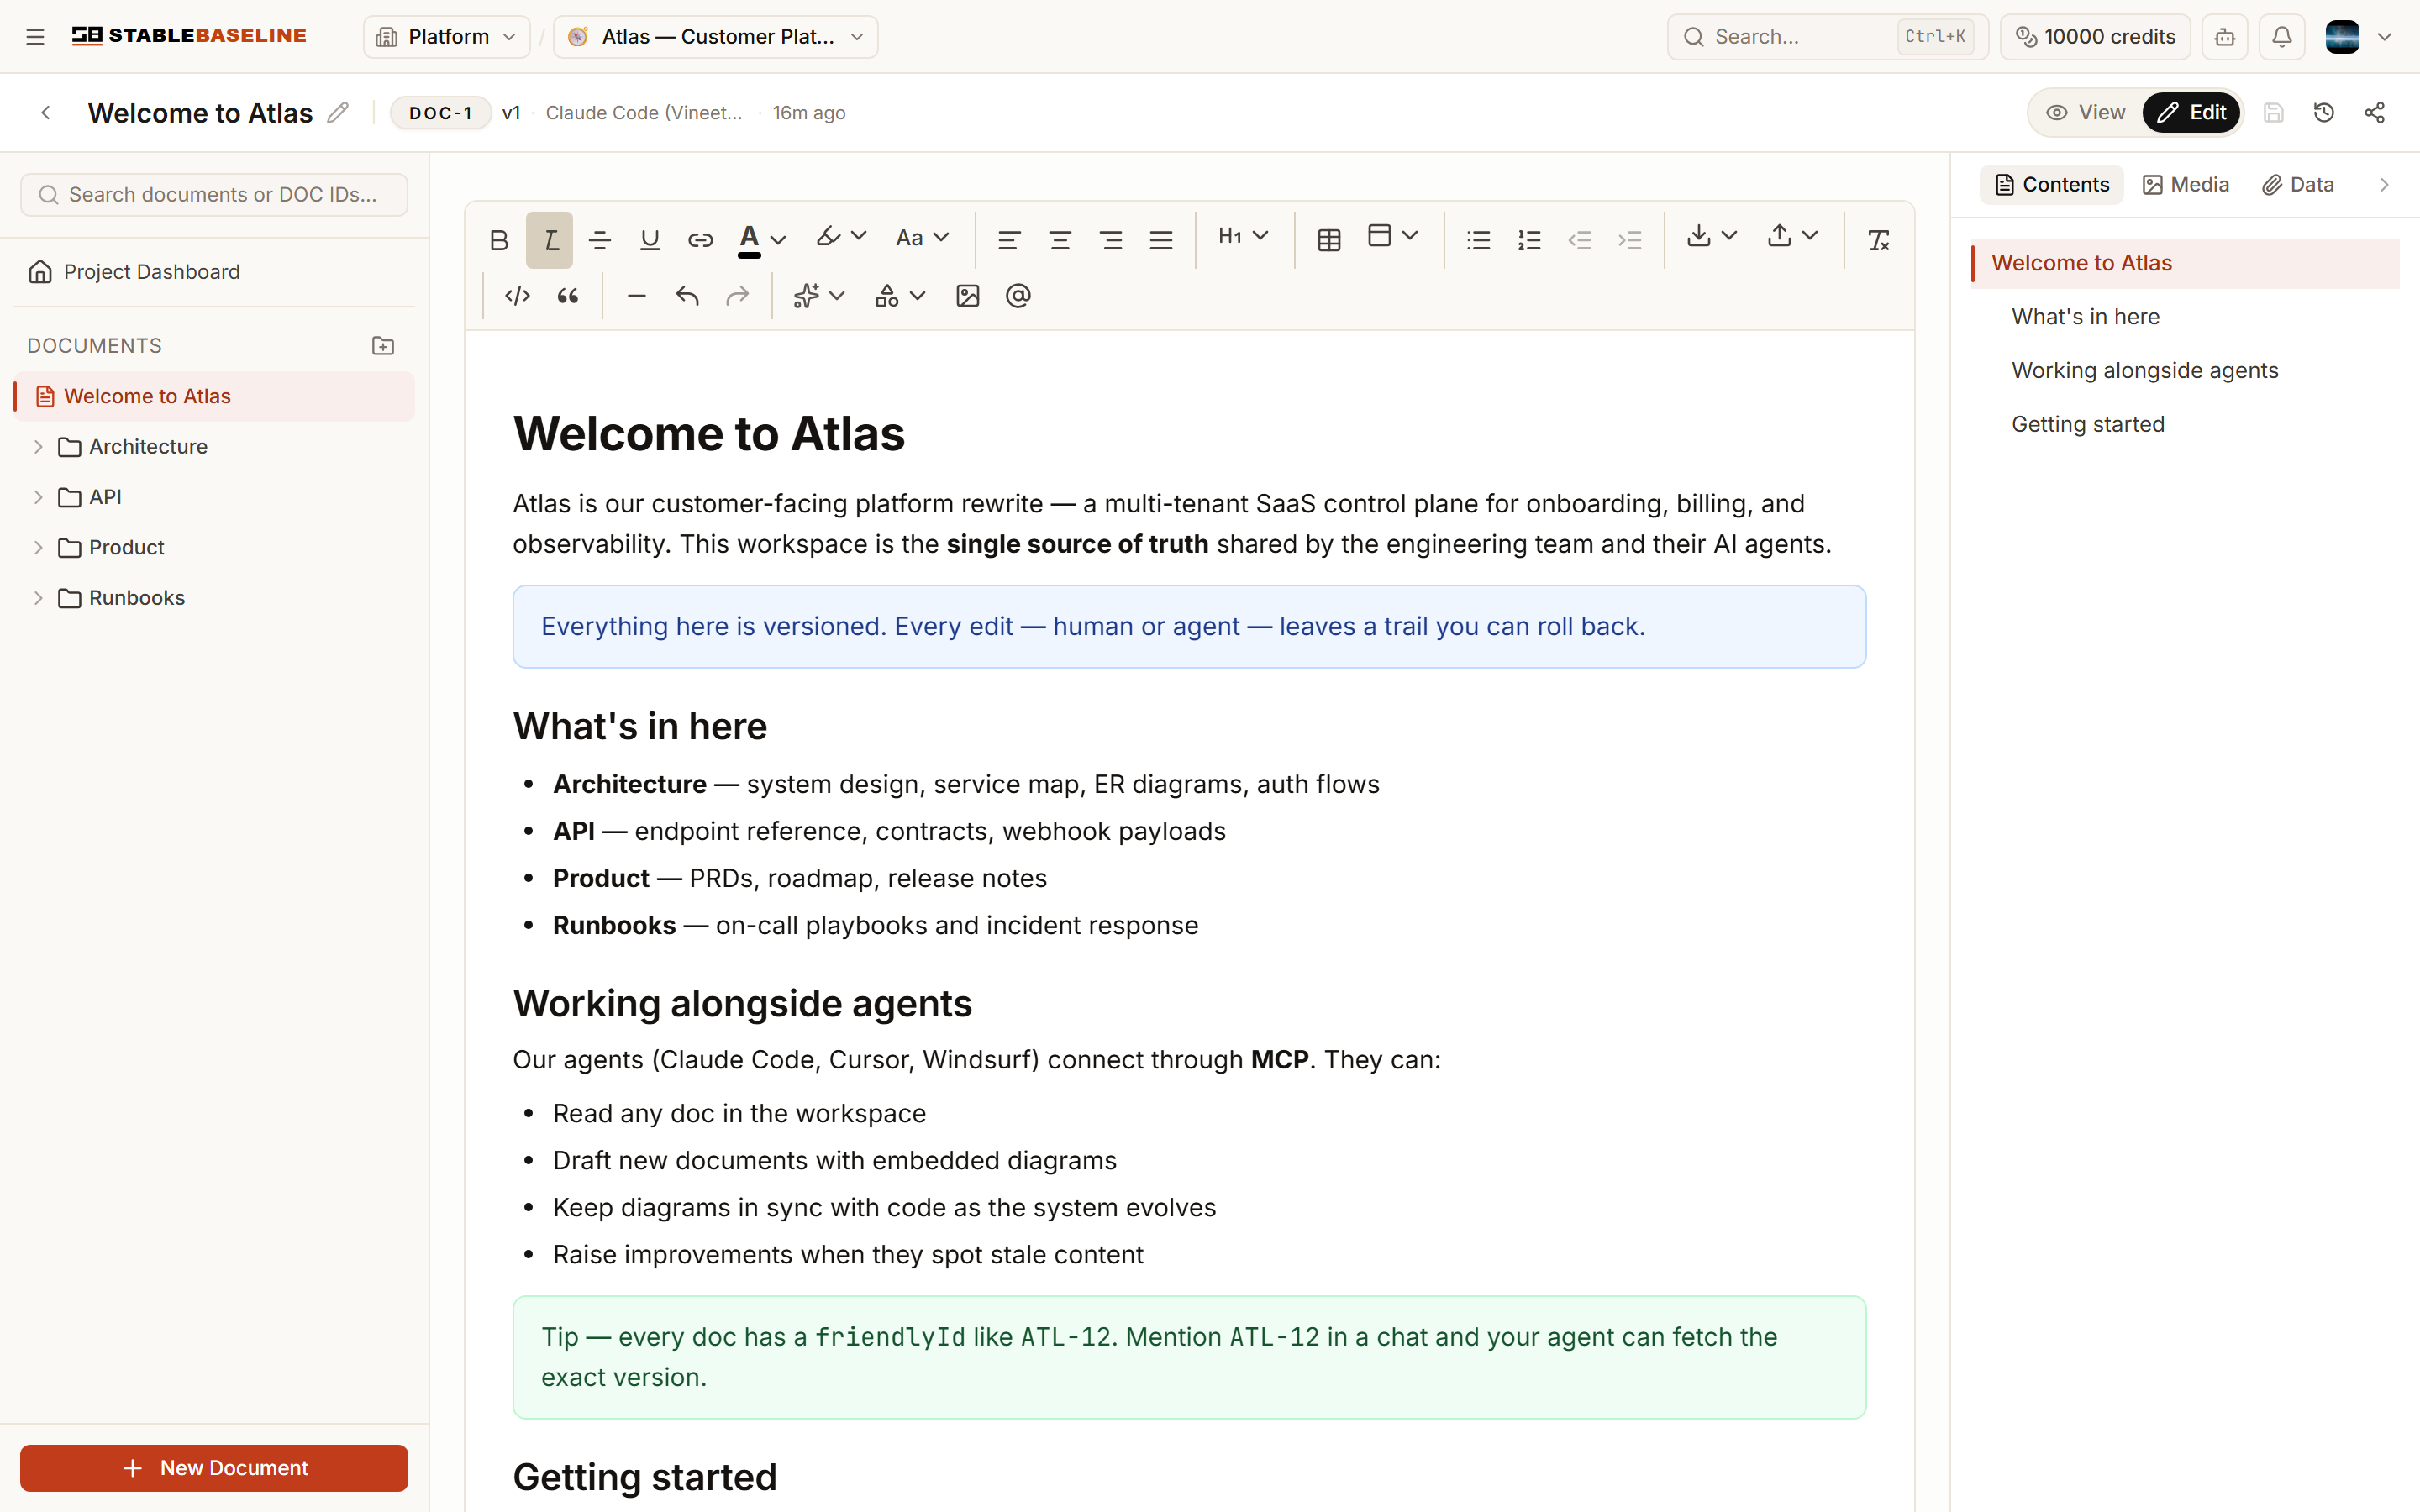Save the document with the disk icon
Image resolution: width=2420 pixels, height=1512 pixels.
[x=2274, y=113]
